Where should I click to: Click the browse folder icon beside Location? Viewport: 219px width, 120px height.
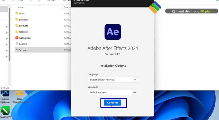135,92
